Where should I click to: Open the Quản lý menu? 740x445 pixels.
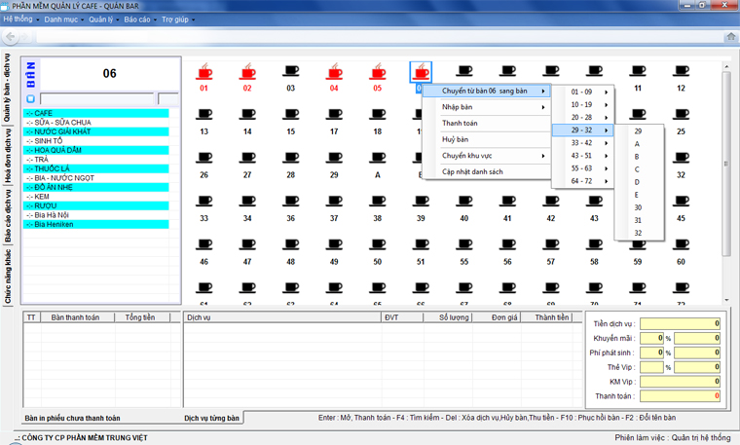tap(103, 19)
